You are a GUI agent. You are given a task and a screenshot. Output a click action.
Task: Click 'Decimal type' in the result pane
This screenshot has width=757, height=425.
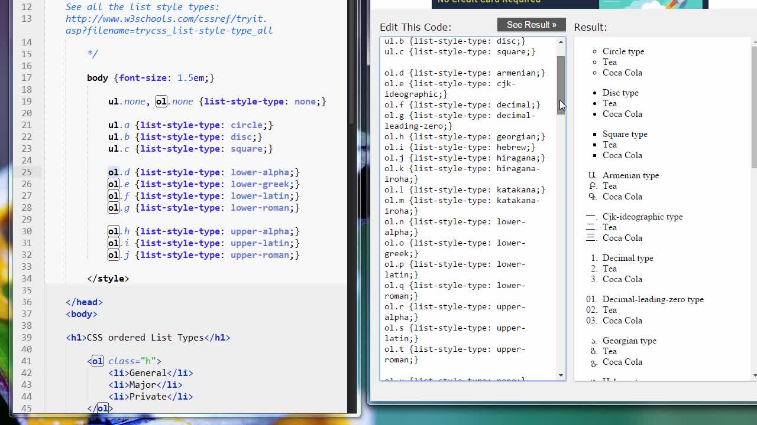(x=628, y=258)
